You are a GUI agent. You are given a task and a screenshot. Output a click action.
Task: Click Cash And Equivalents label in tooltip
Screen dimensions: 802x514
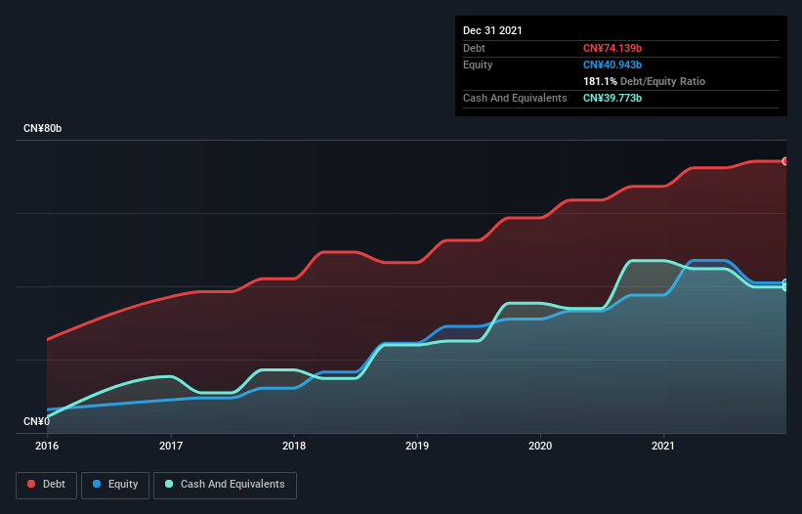click(515, 98)
